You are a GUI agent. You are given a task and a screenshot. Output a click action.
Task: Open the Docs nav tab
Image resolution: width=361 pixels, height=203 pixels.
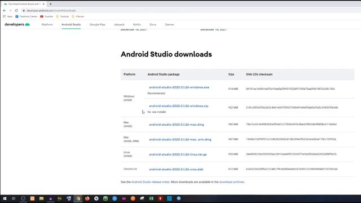pyautogui.click(x=153, y=24)
